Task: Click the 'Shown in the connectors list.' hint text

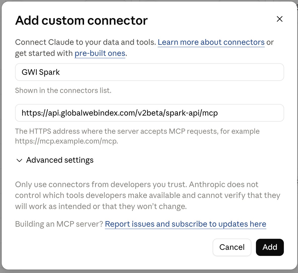Action: [x=63, y=90]
